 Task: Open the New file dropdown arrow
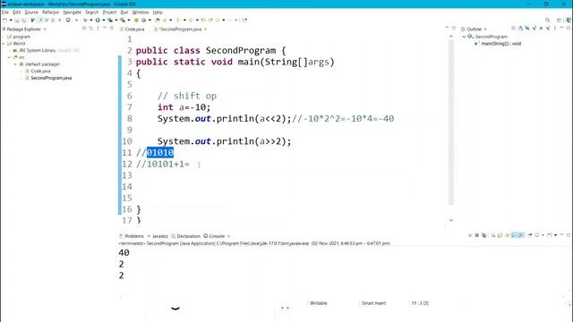pos(11,20)
